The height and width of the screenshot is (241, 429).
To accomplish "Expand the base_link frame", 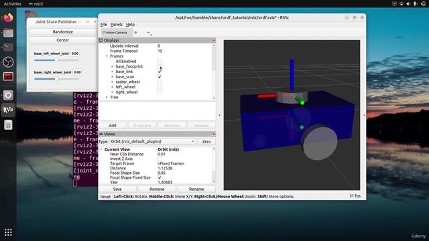I will [112, 72].
